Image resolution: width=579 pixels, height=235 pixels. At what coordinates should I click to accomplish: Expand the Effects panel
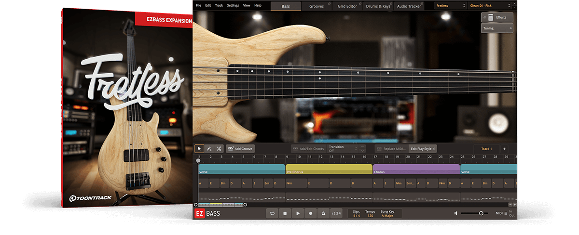[x=497, y=17]
